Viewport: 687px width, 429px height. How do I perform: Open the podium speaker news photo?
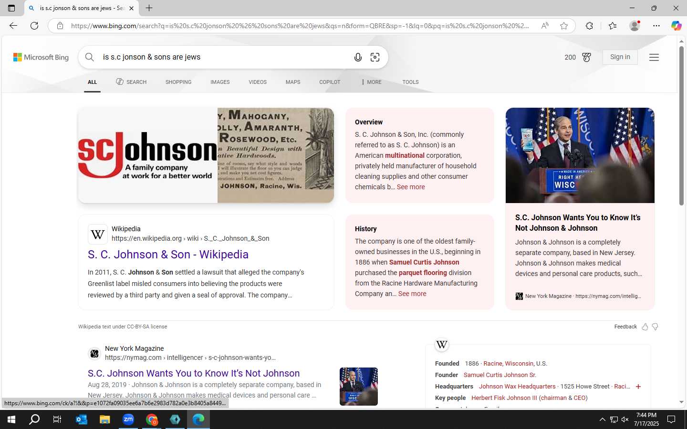pos(580,155)
